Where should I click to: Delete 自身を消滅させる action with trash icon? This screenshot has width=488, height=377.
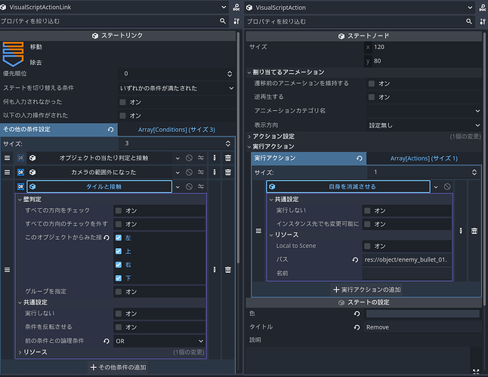474,231
